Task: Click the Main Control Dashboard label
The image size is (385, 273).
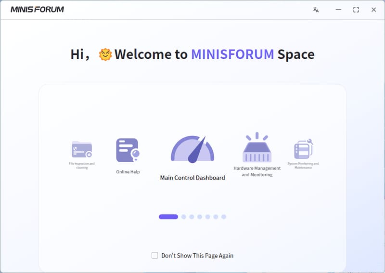Action: [x=192, y=178]
